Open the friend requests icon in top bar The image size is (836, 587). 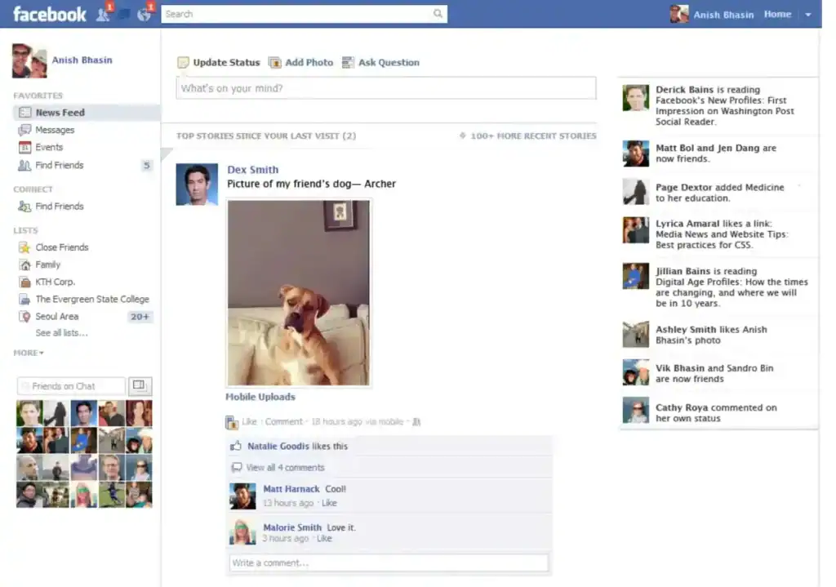(102, 15)
